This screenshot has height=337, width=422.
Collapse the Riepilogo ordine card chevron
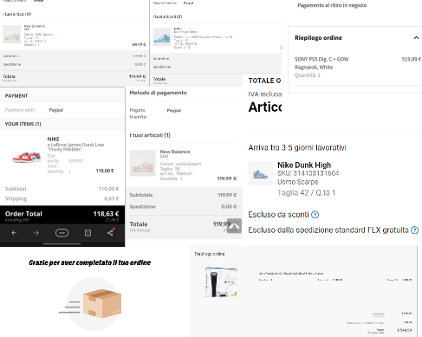(416, 37)
